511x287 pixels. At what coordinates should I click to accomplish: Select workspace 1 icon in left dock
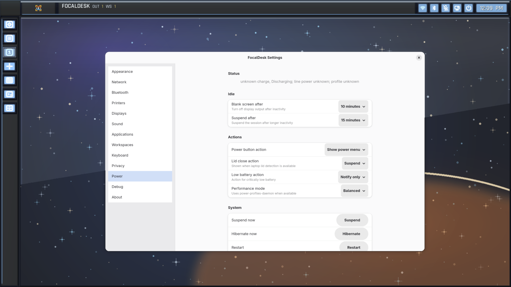pos(10,52)
